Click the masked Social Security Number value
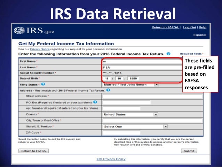 pos(112,73)
